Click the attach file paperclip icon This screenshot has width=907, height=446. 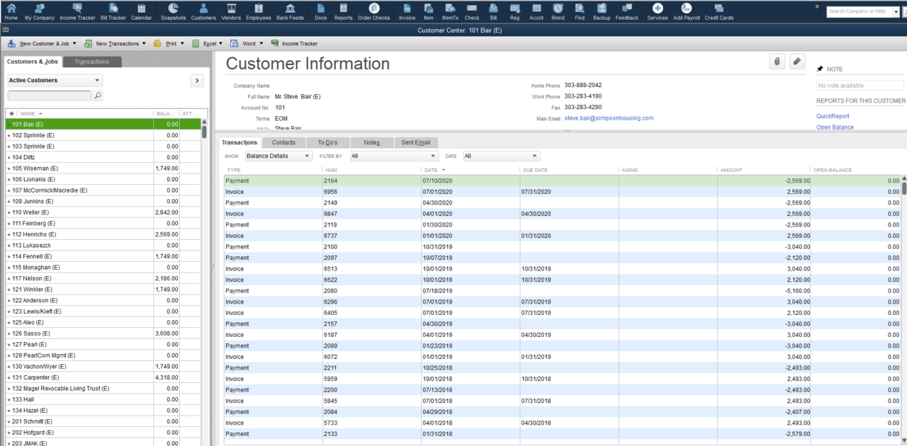click(777, 62)
